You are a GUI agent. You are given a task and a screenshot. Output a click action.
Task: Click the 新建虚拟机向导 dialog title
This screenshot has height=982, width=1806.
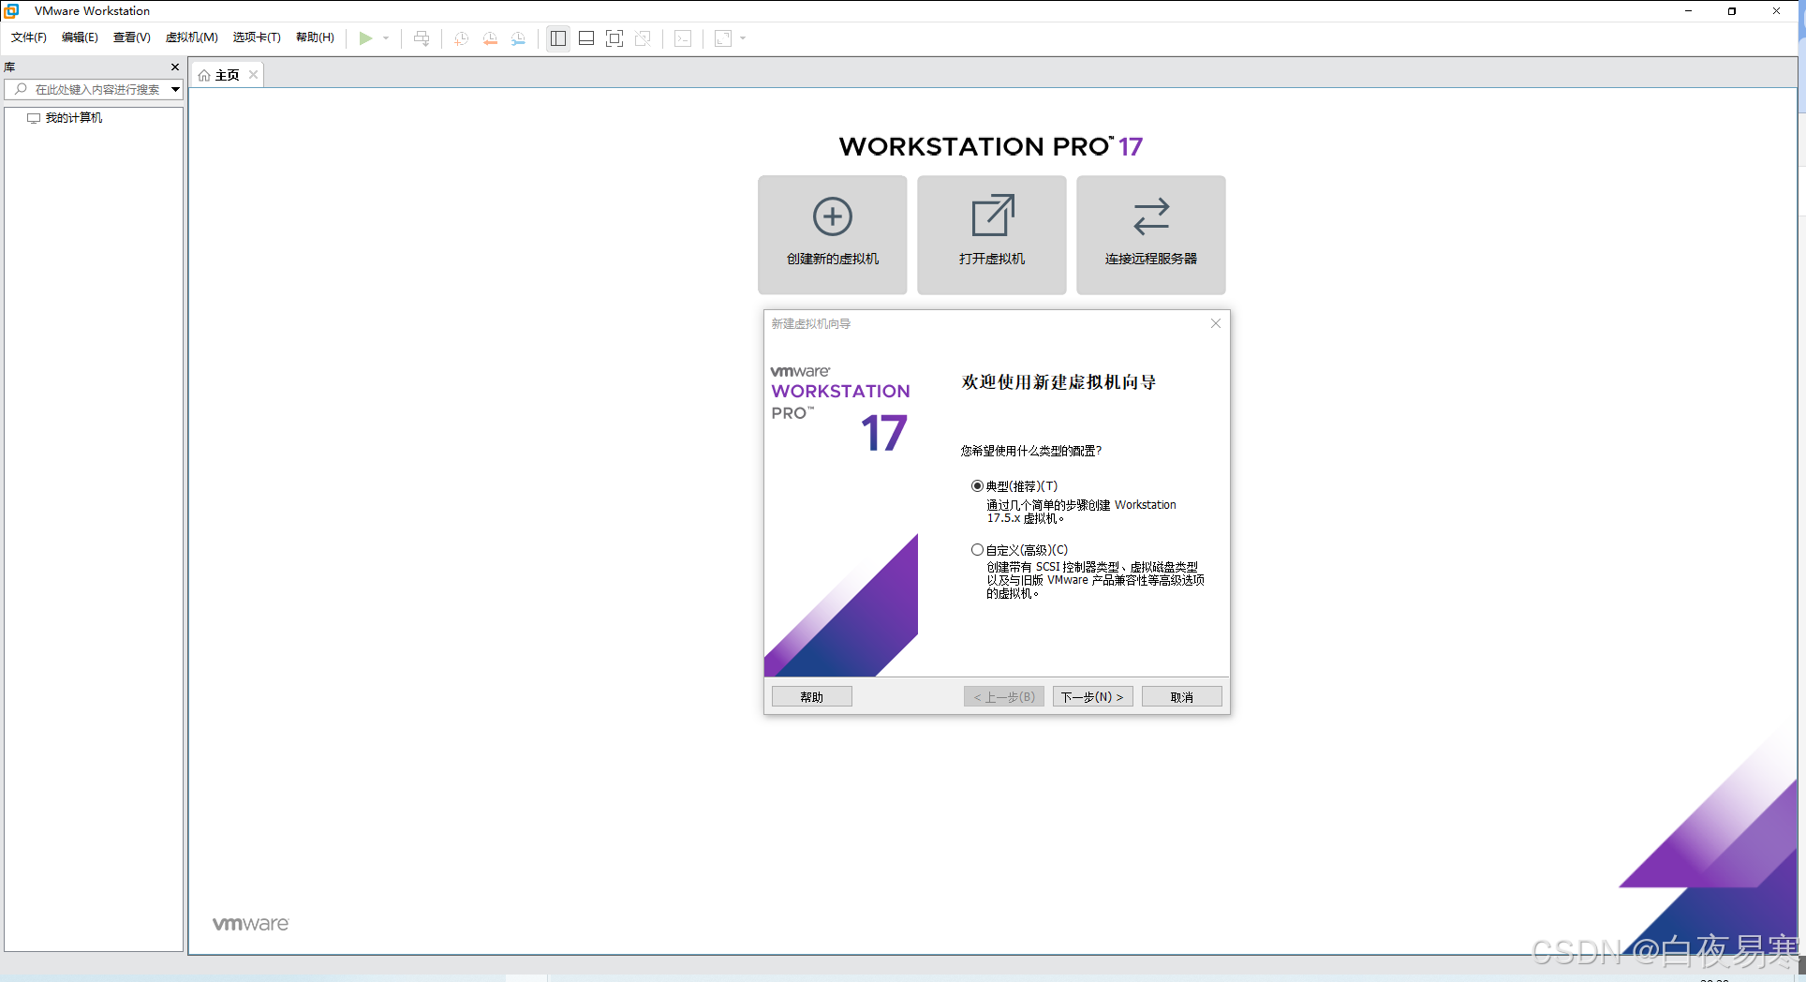coord(811,324)
